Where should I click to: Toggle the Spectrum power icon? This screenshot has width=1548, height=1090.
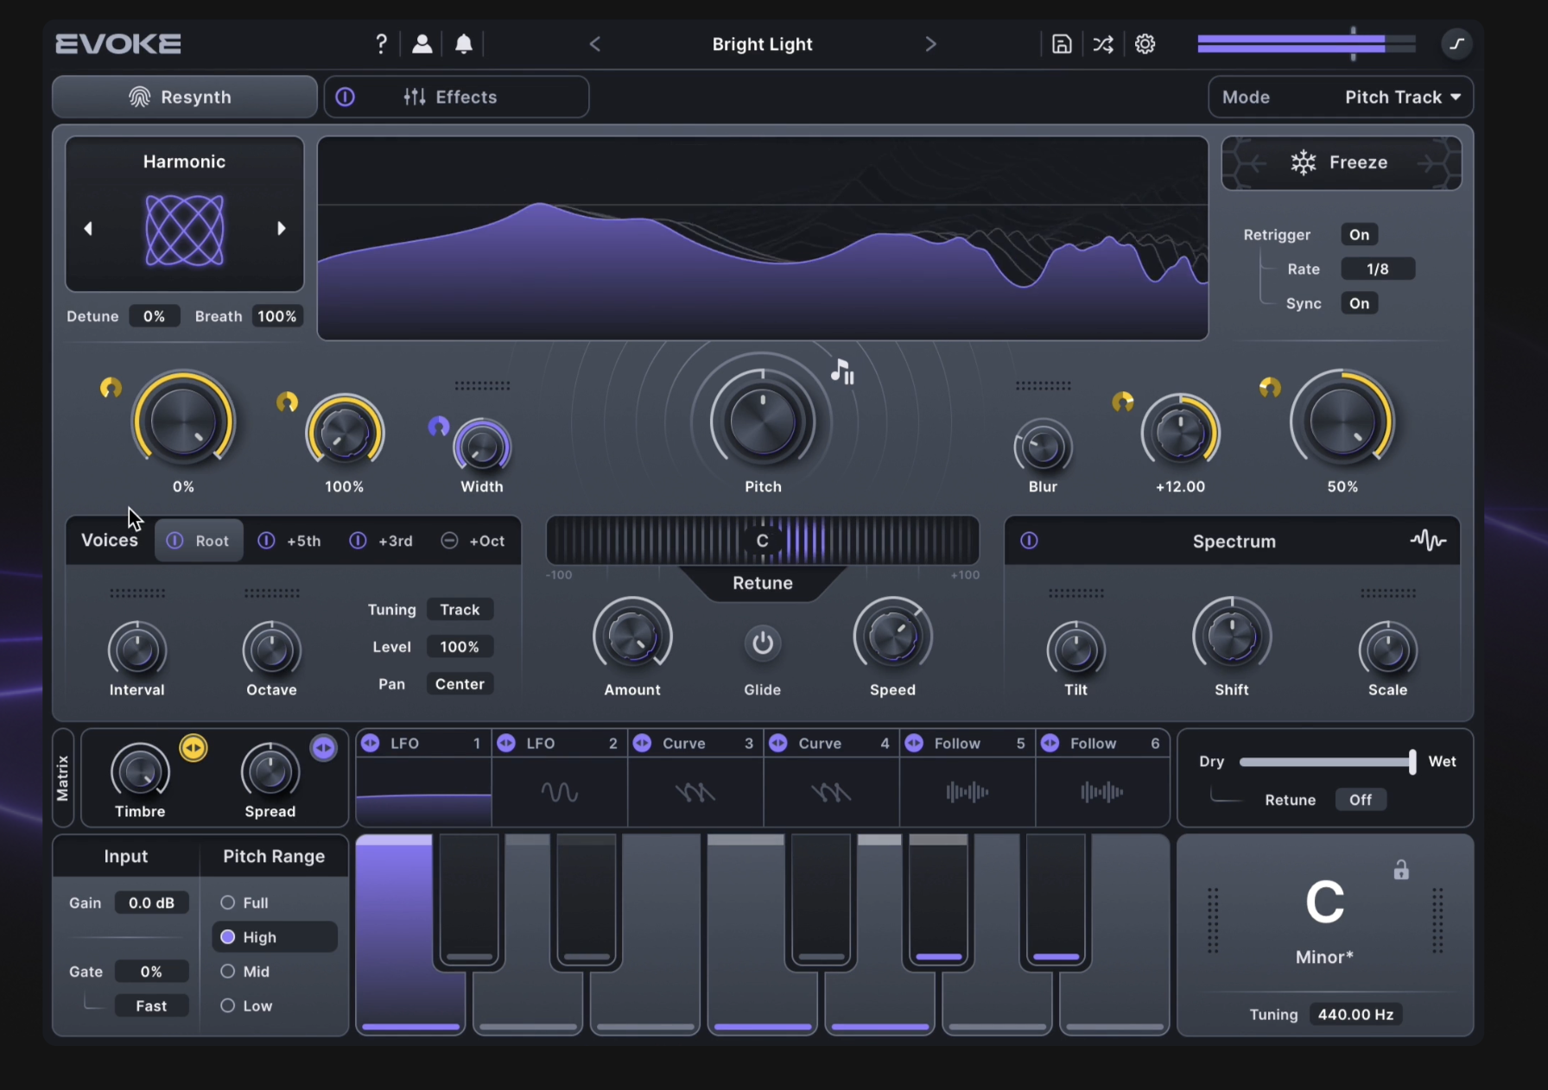tap(1029, 541)
